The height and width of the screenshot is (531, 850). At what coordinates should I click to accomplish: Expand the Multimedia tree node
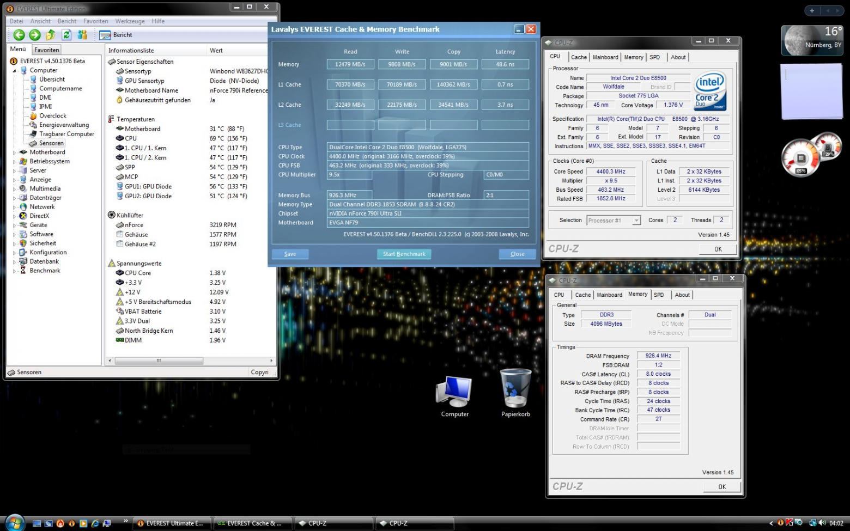(x=15, y=189)
